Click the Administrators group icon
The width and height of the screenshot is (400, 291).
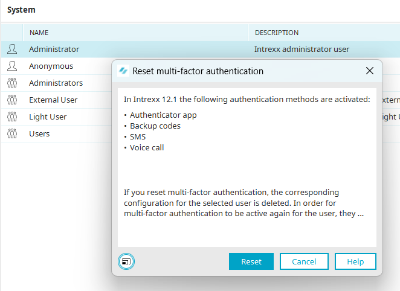tap(12, 83)
